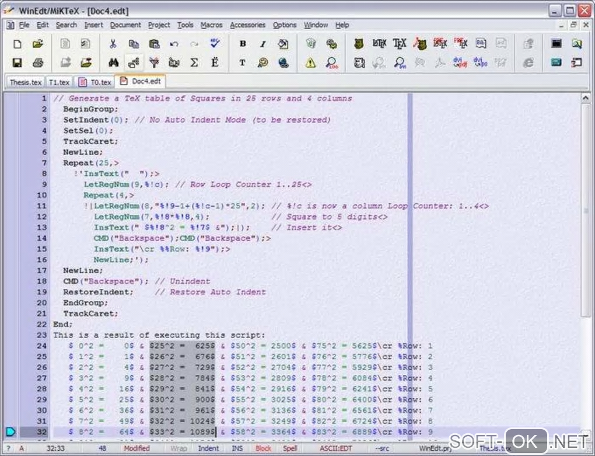This screenshot has width=595, height=456.
Task: Click the 32:33 position in status bar
Action: 55,448
